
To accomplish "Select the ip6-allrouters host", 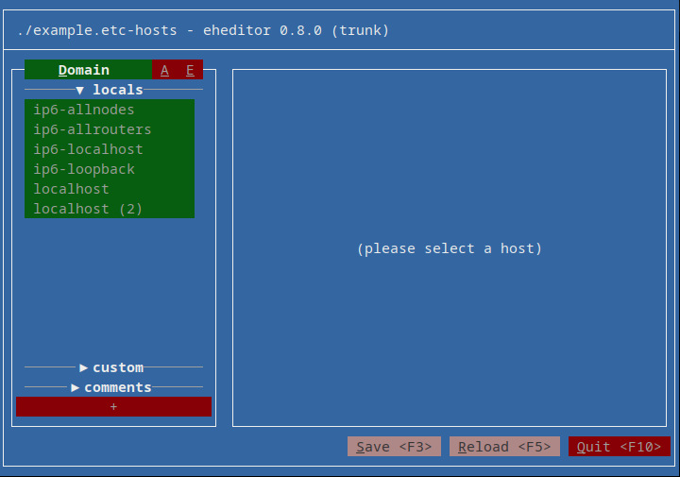I will (x=110, y=129).
